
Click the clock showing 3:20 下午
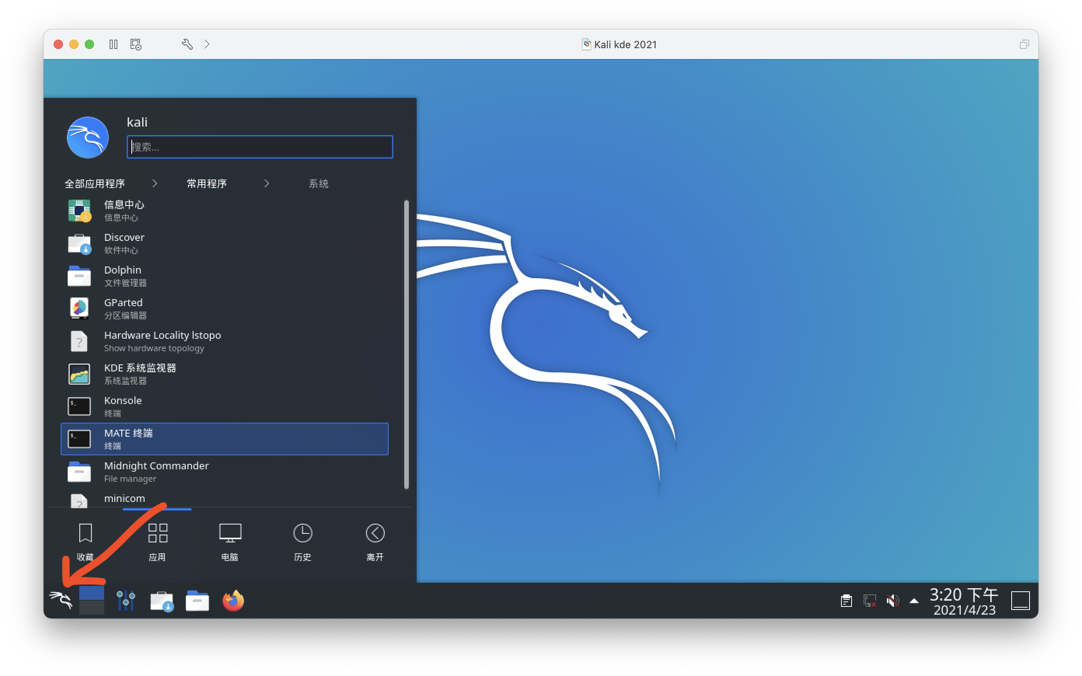click(964, 601)
